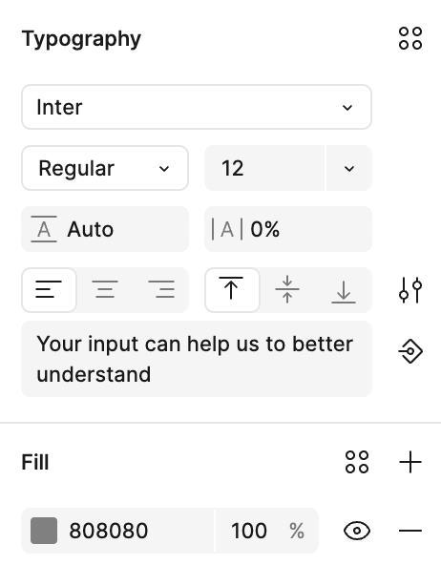This screenshot has width=441, height=565.
Task: Open the Regular font weight dropdown
Action: [x=105, y=168]
